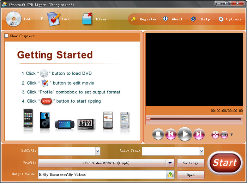
Task: Click the iPhone device image
Action: pos(28,118)
